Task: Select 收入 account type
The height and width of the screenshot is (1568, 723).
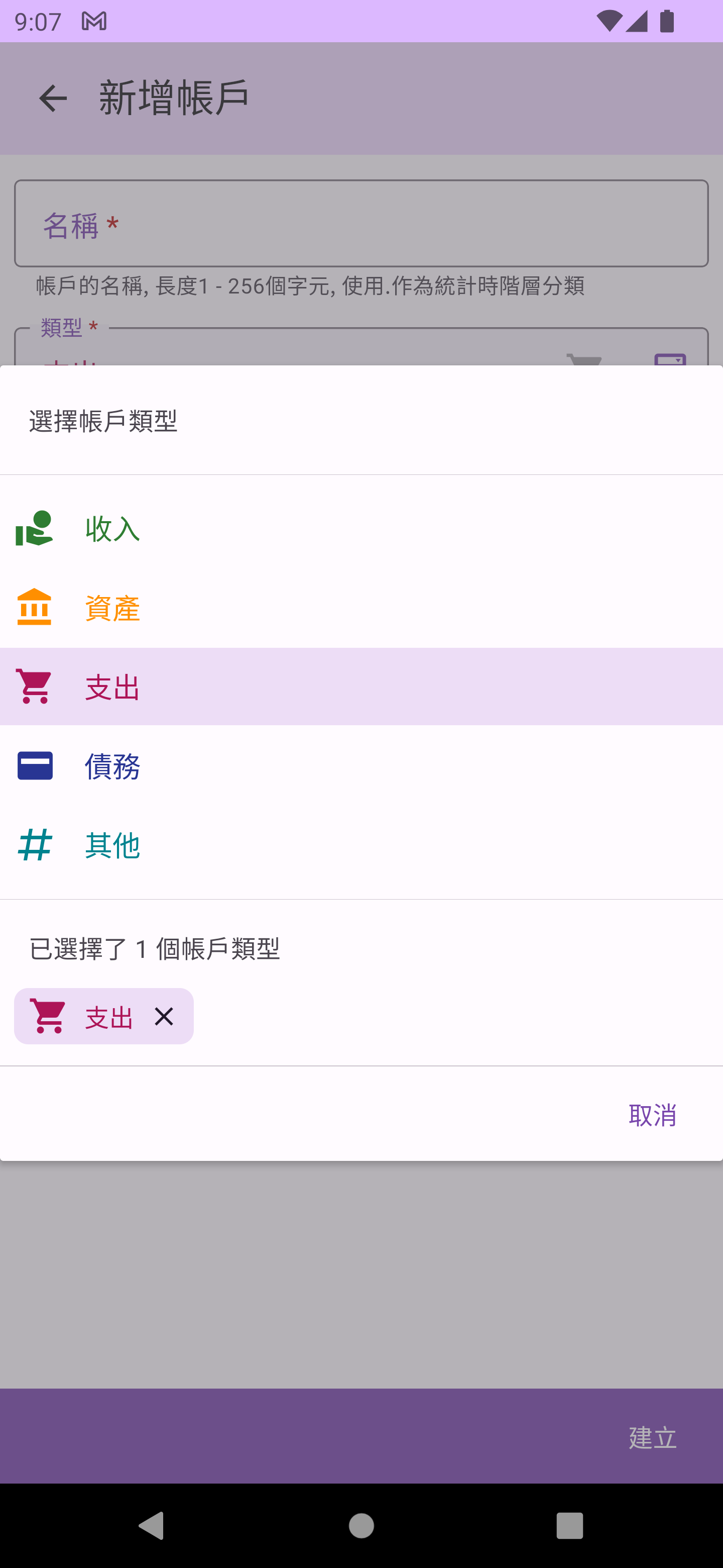Action: tap(112, 528)
